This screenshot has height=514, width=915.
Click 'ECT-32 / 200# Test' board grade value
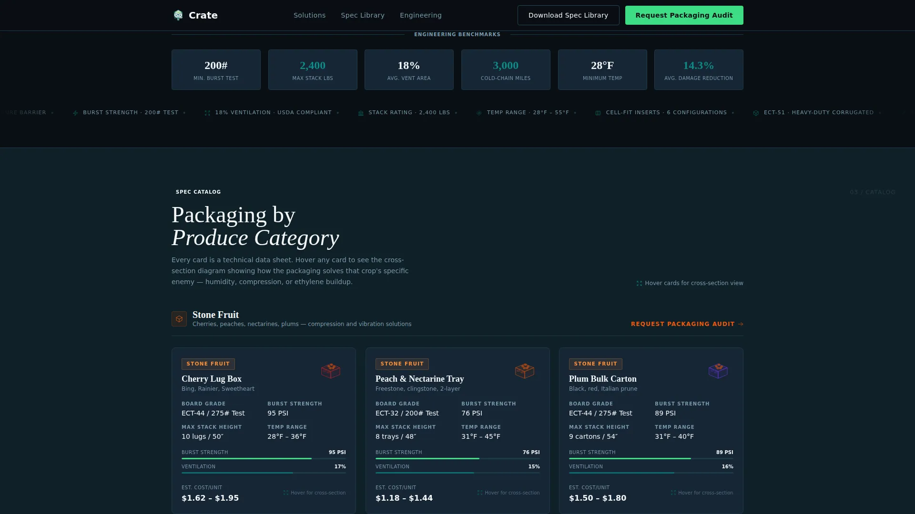pyautogui.click(x=407, y=414)
